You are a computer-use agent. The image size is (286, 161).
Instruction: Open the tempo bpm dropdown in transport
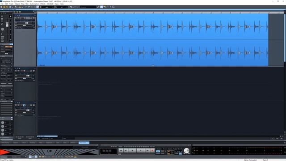178,149
